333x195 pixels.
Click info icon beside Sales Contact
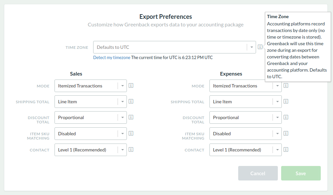point(131,149)
